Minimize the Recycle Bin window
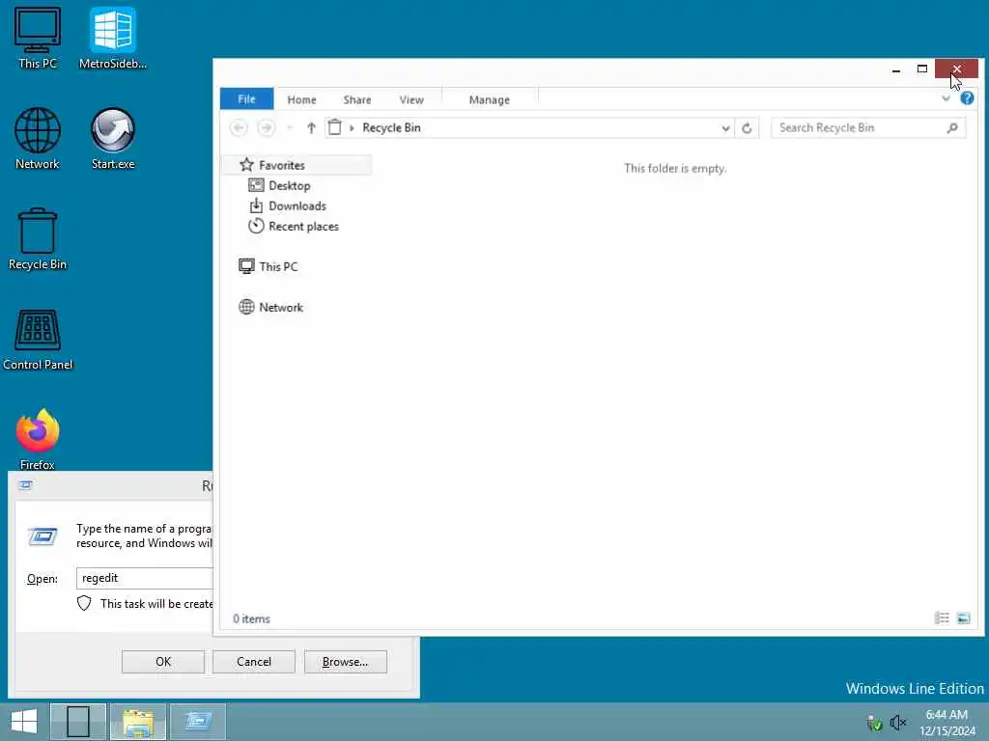 click(x=896, y=69)
